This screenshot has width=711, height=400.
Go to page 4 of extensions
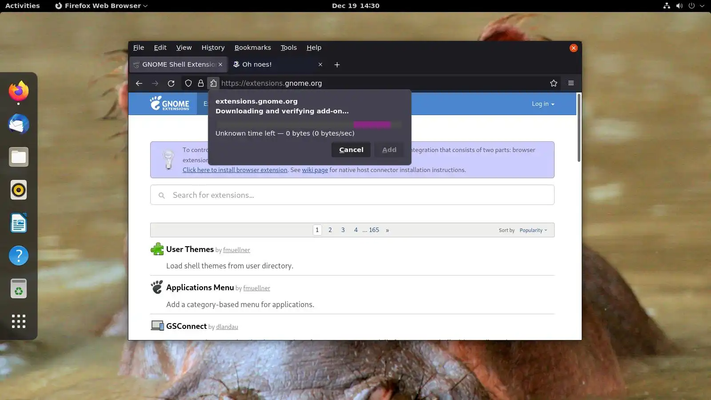point(356,230)
